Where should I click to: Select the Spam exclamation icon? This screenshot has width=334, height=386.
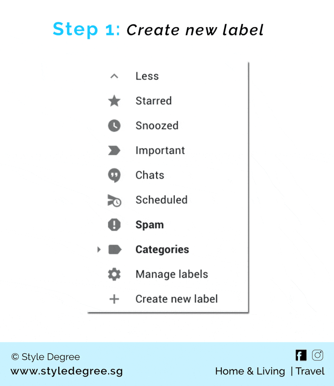pos(114,225)
